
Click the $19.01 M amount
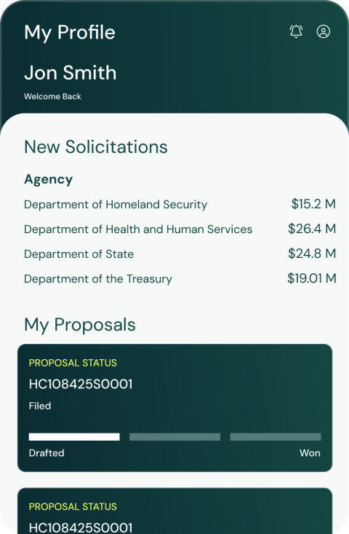point(312,278)
